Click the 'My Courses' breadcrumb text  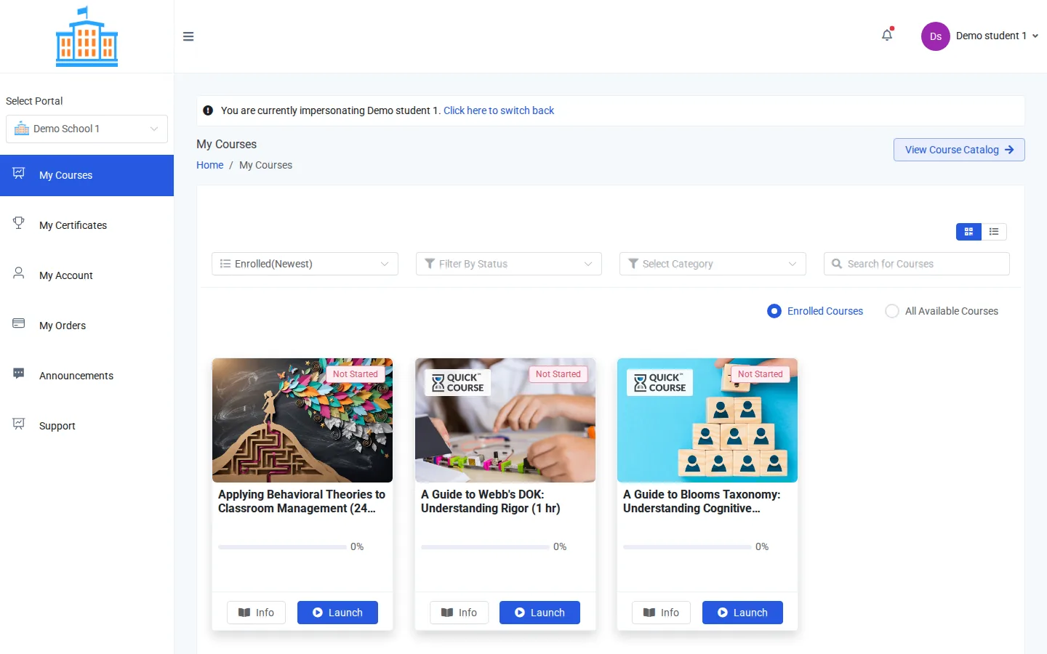tap(265, 165)
